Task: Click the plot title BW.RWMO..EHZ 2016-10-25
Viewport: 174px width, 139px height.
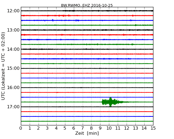Action: click(87, 5)
